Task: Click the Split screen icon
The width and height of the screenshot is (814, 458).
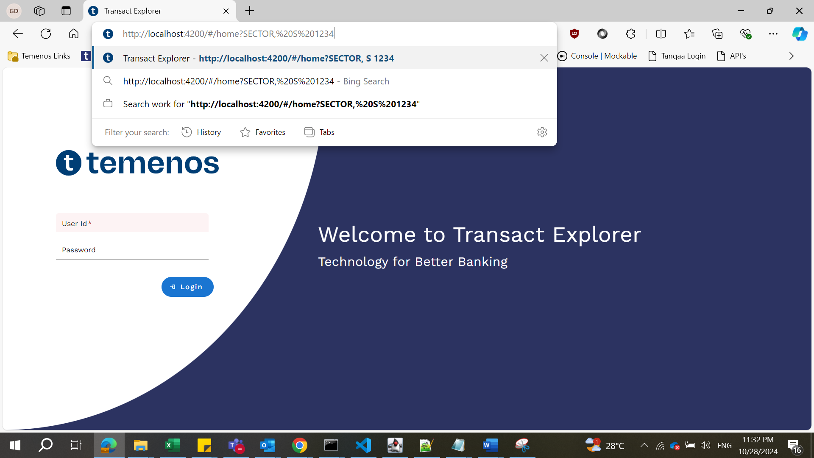Action: click(x=661, y=34)
